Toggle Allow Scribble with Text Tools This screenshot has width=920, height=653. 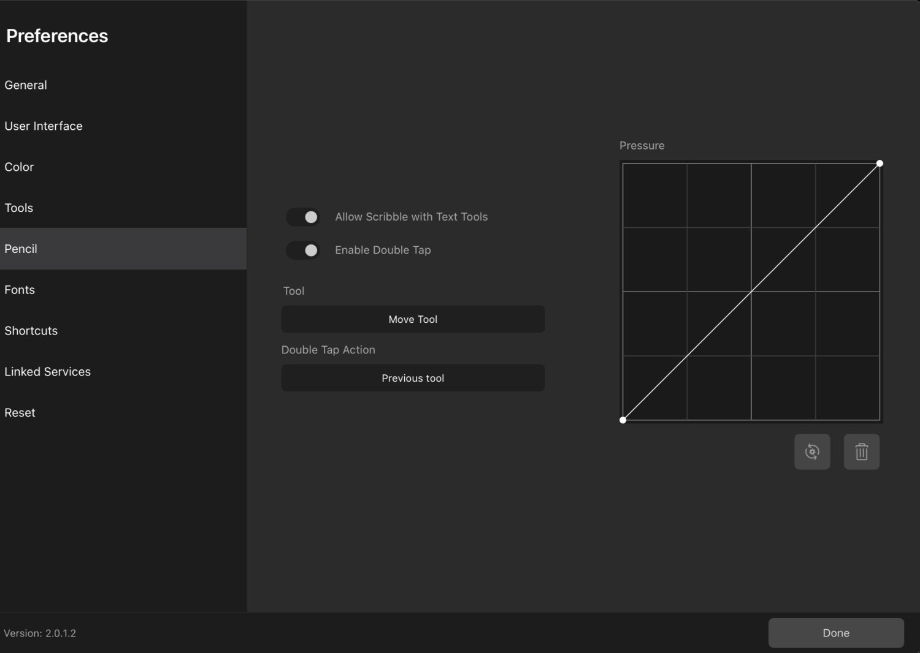tap(303, 217)
